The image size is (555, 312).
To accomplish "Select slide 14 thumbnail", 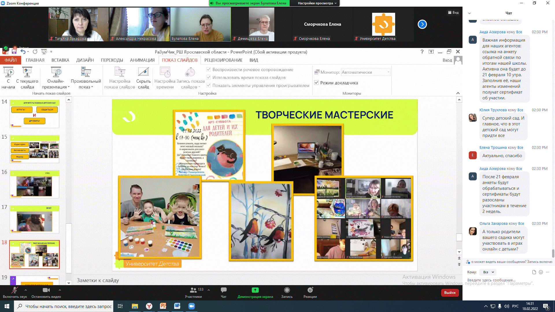I will [x=34, y=114].
